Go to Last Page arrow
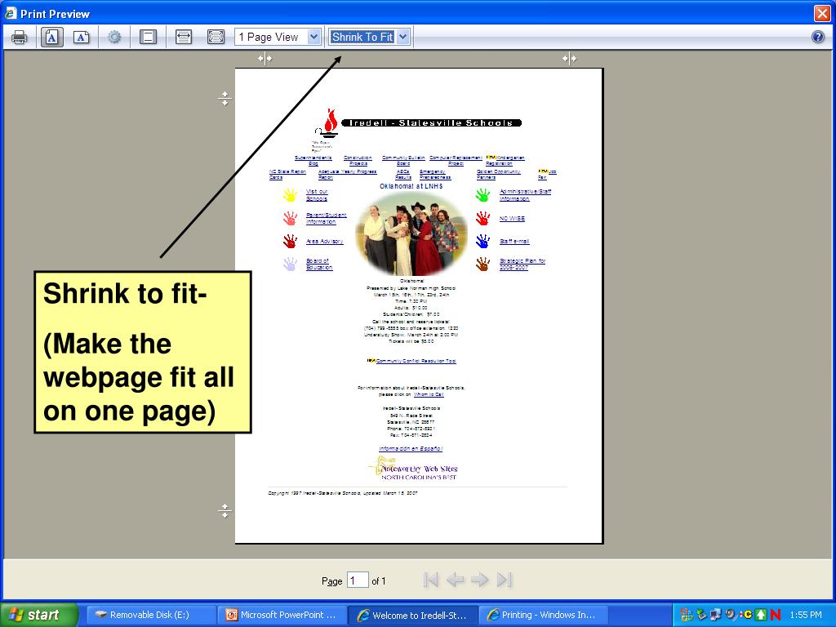 [505, 580]
